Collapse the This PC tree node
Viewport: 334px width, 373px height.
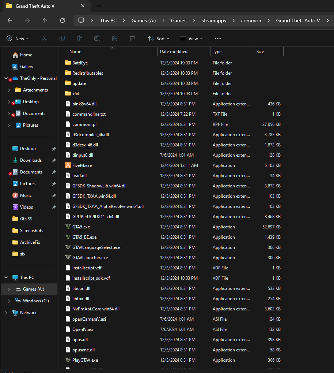[x=6, y=277]
